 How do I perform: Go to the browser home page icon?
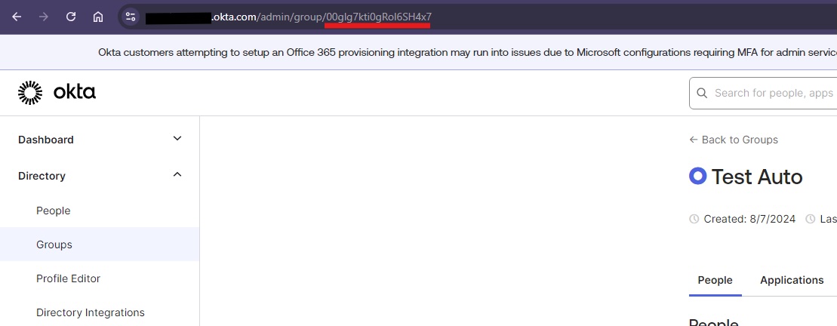click(x=98, y=17)
